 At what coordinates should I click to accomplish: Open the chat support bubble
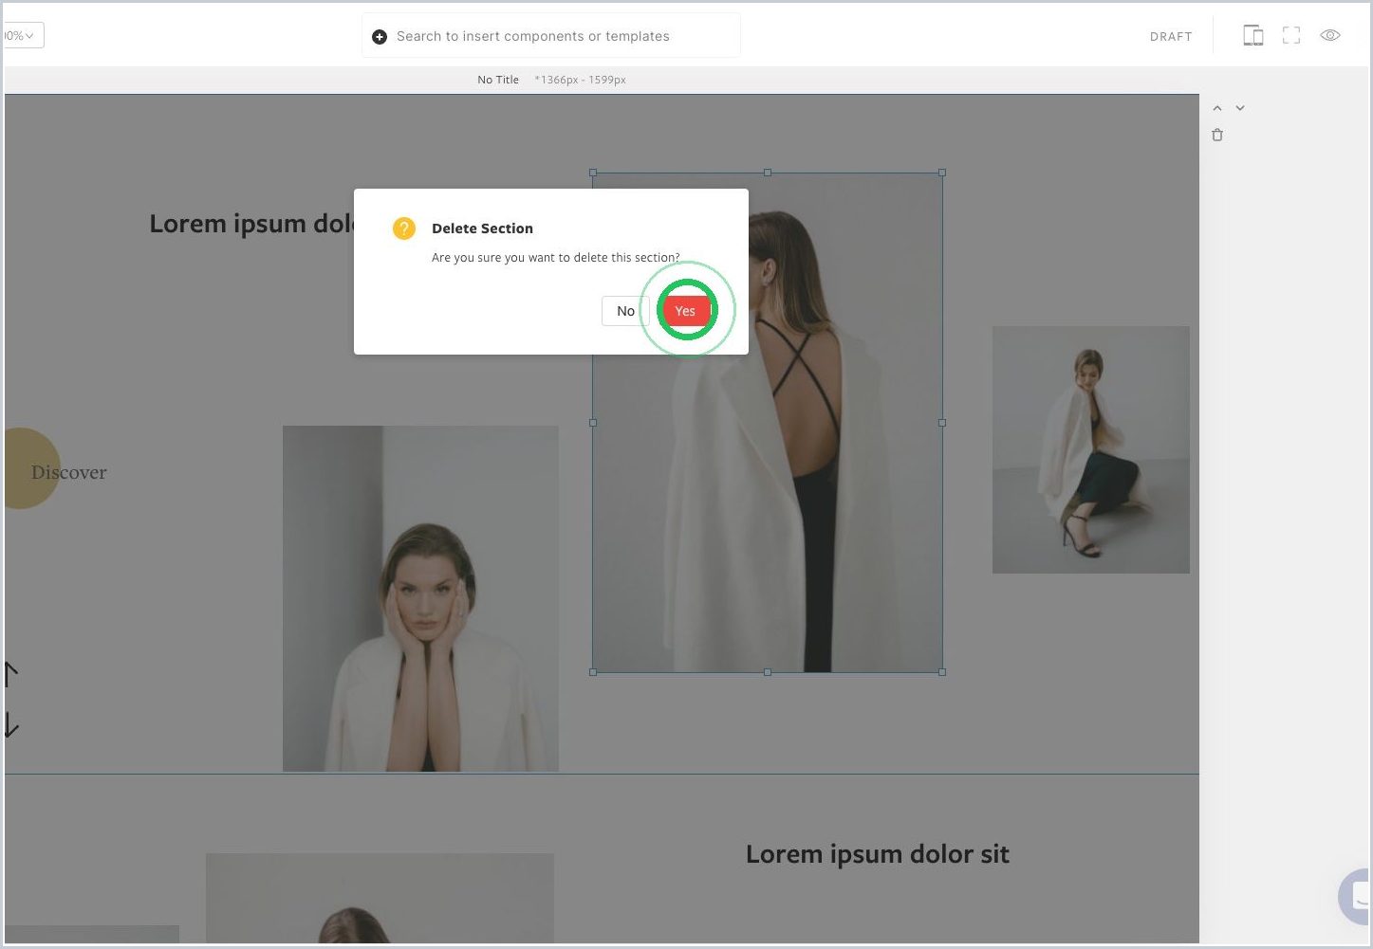1356,897
